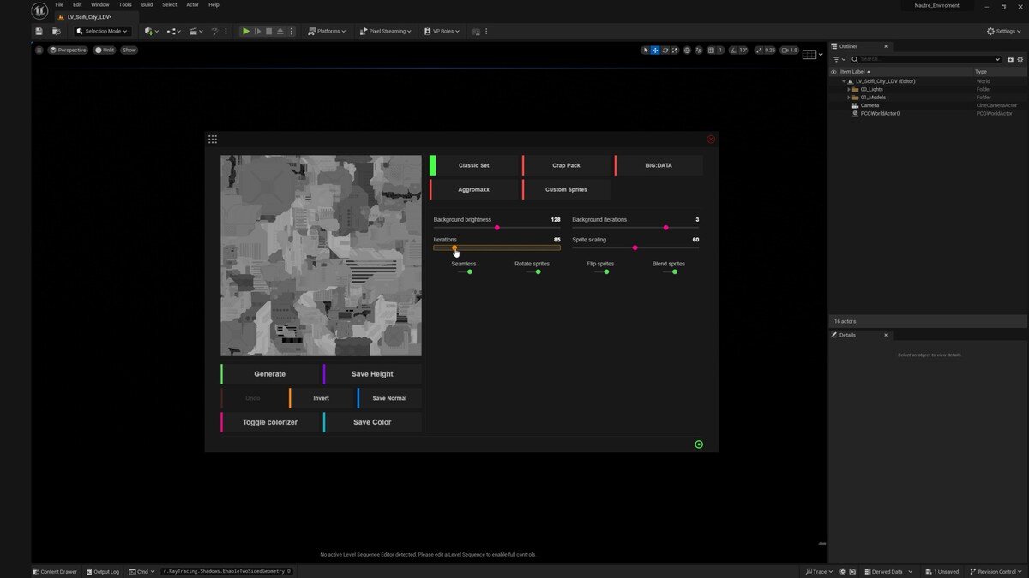
Task: Open the Tools menu
Action: click(125, 4)
